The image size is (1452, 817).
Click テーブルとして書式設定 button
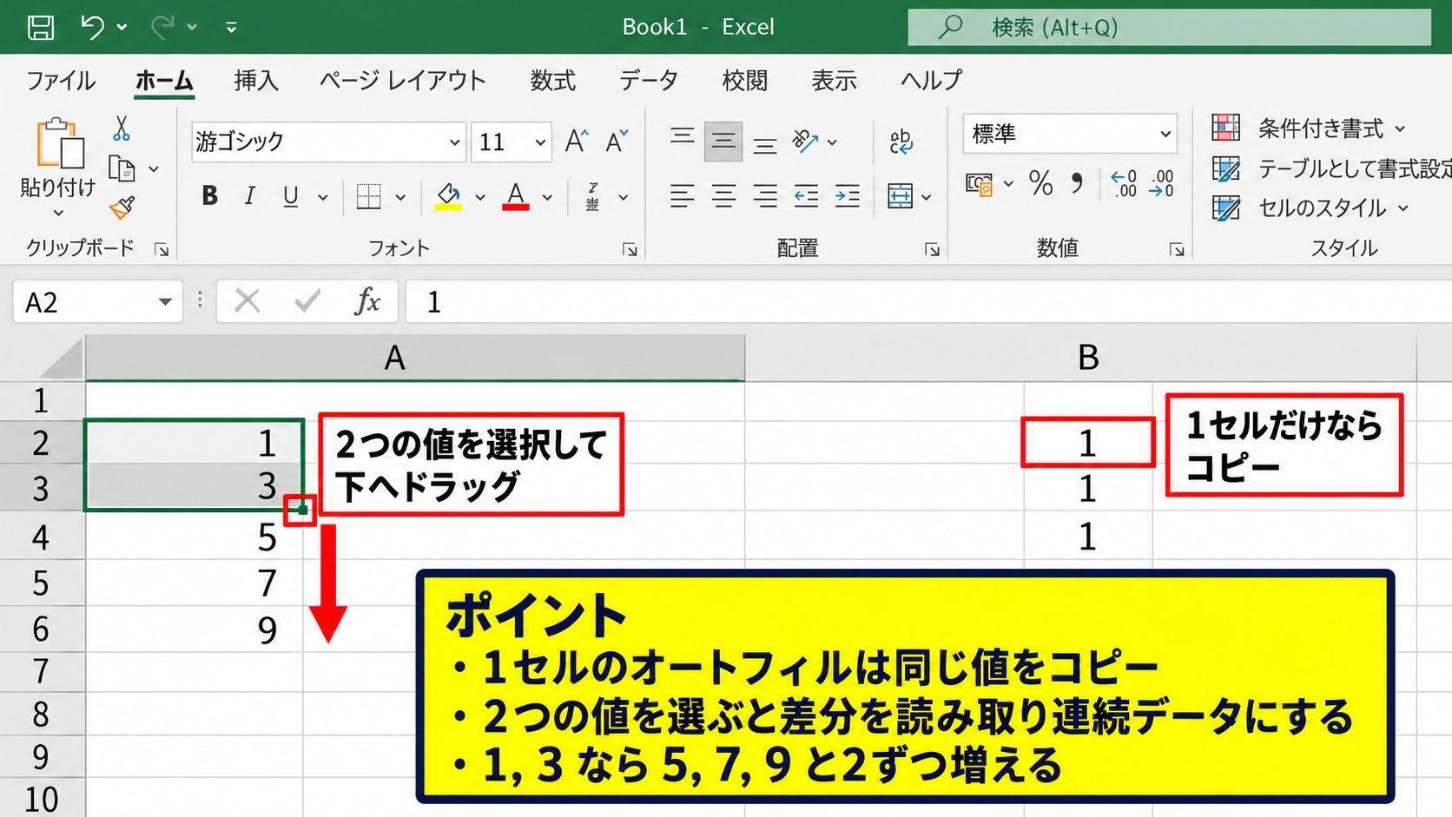click(1332, 168)
